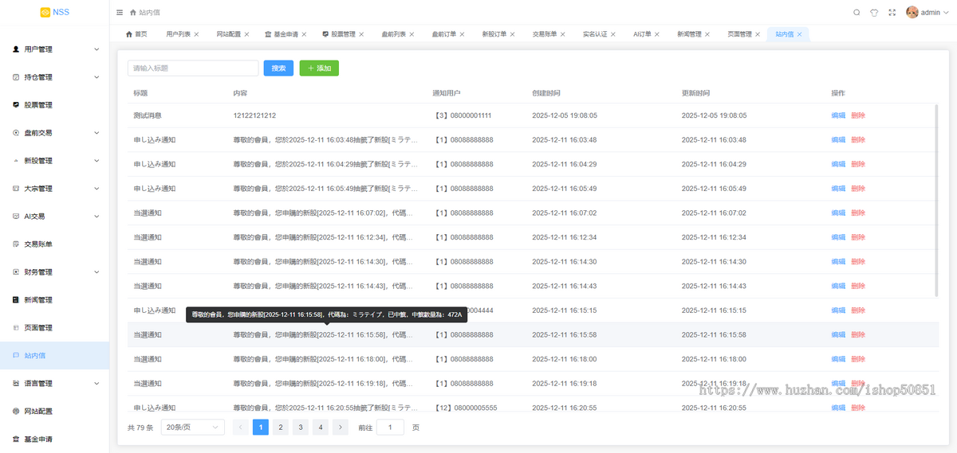
Task: Open 新闻管理 in sidebar
Action: [54, 300]
